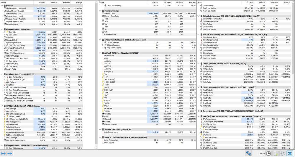Click the Minimum column header in middle panel
The height and width of the screenshot is (157, 295).
(x=165, y=2)
